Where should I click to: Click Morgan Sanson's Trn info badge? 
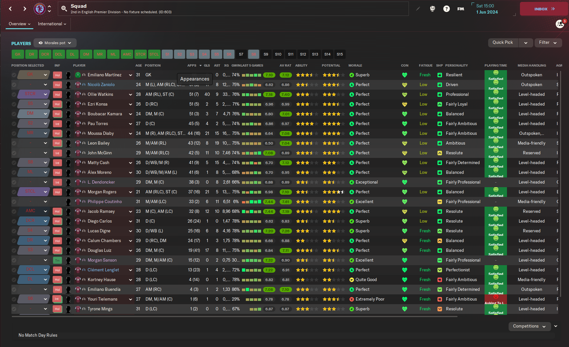point(57,260)
